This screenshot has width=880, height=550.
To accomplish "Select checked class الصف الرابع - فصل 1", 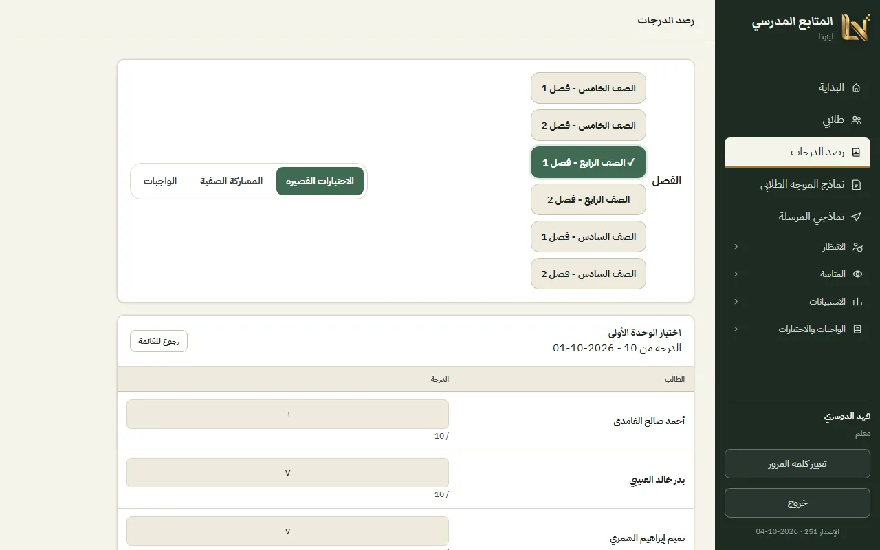I will (x=588, y=162).
